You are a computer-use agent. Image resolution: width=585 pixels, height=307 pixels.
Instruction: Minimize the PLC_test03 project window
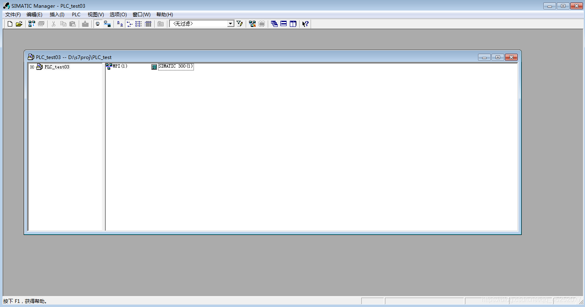tap(484, 57)
